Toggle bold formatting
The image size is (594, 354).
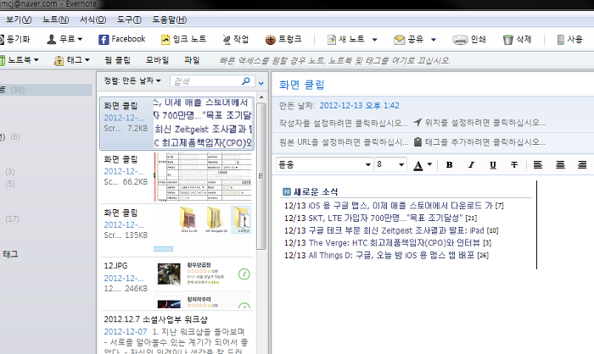[449, 165]
